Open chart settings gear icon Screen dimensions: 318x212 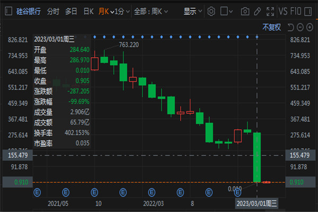tap(211, 11)
